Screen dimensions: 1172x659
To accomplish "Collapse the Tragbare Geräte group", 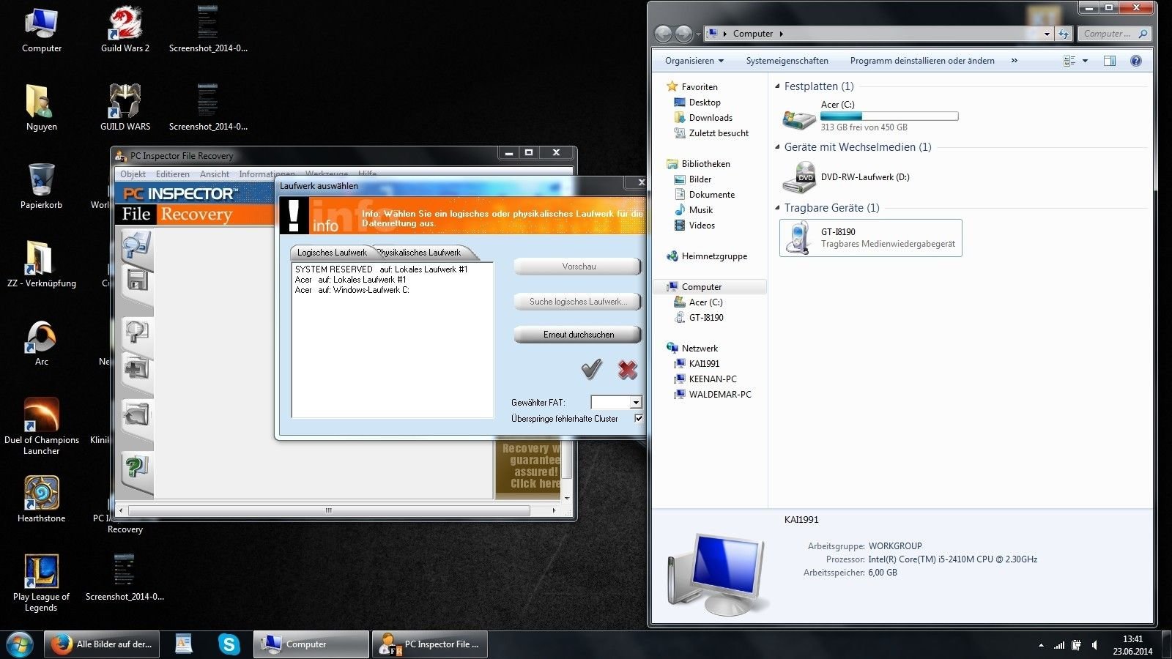I will [777, 208].
